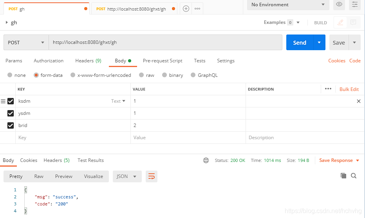Uncheck the brid key checkbox
The width and height of the screenshot is (365, 218).
pyautogui.click(x=11, y=125)
